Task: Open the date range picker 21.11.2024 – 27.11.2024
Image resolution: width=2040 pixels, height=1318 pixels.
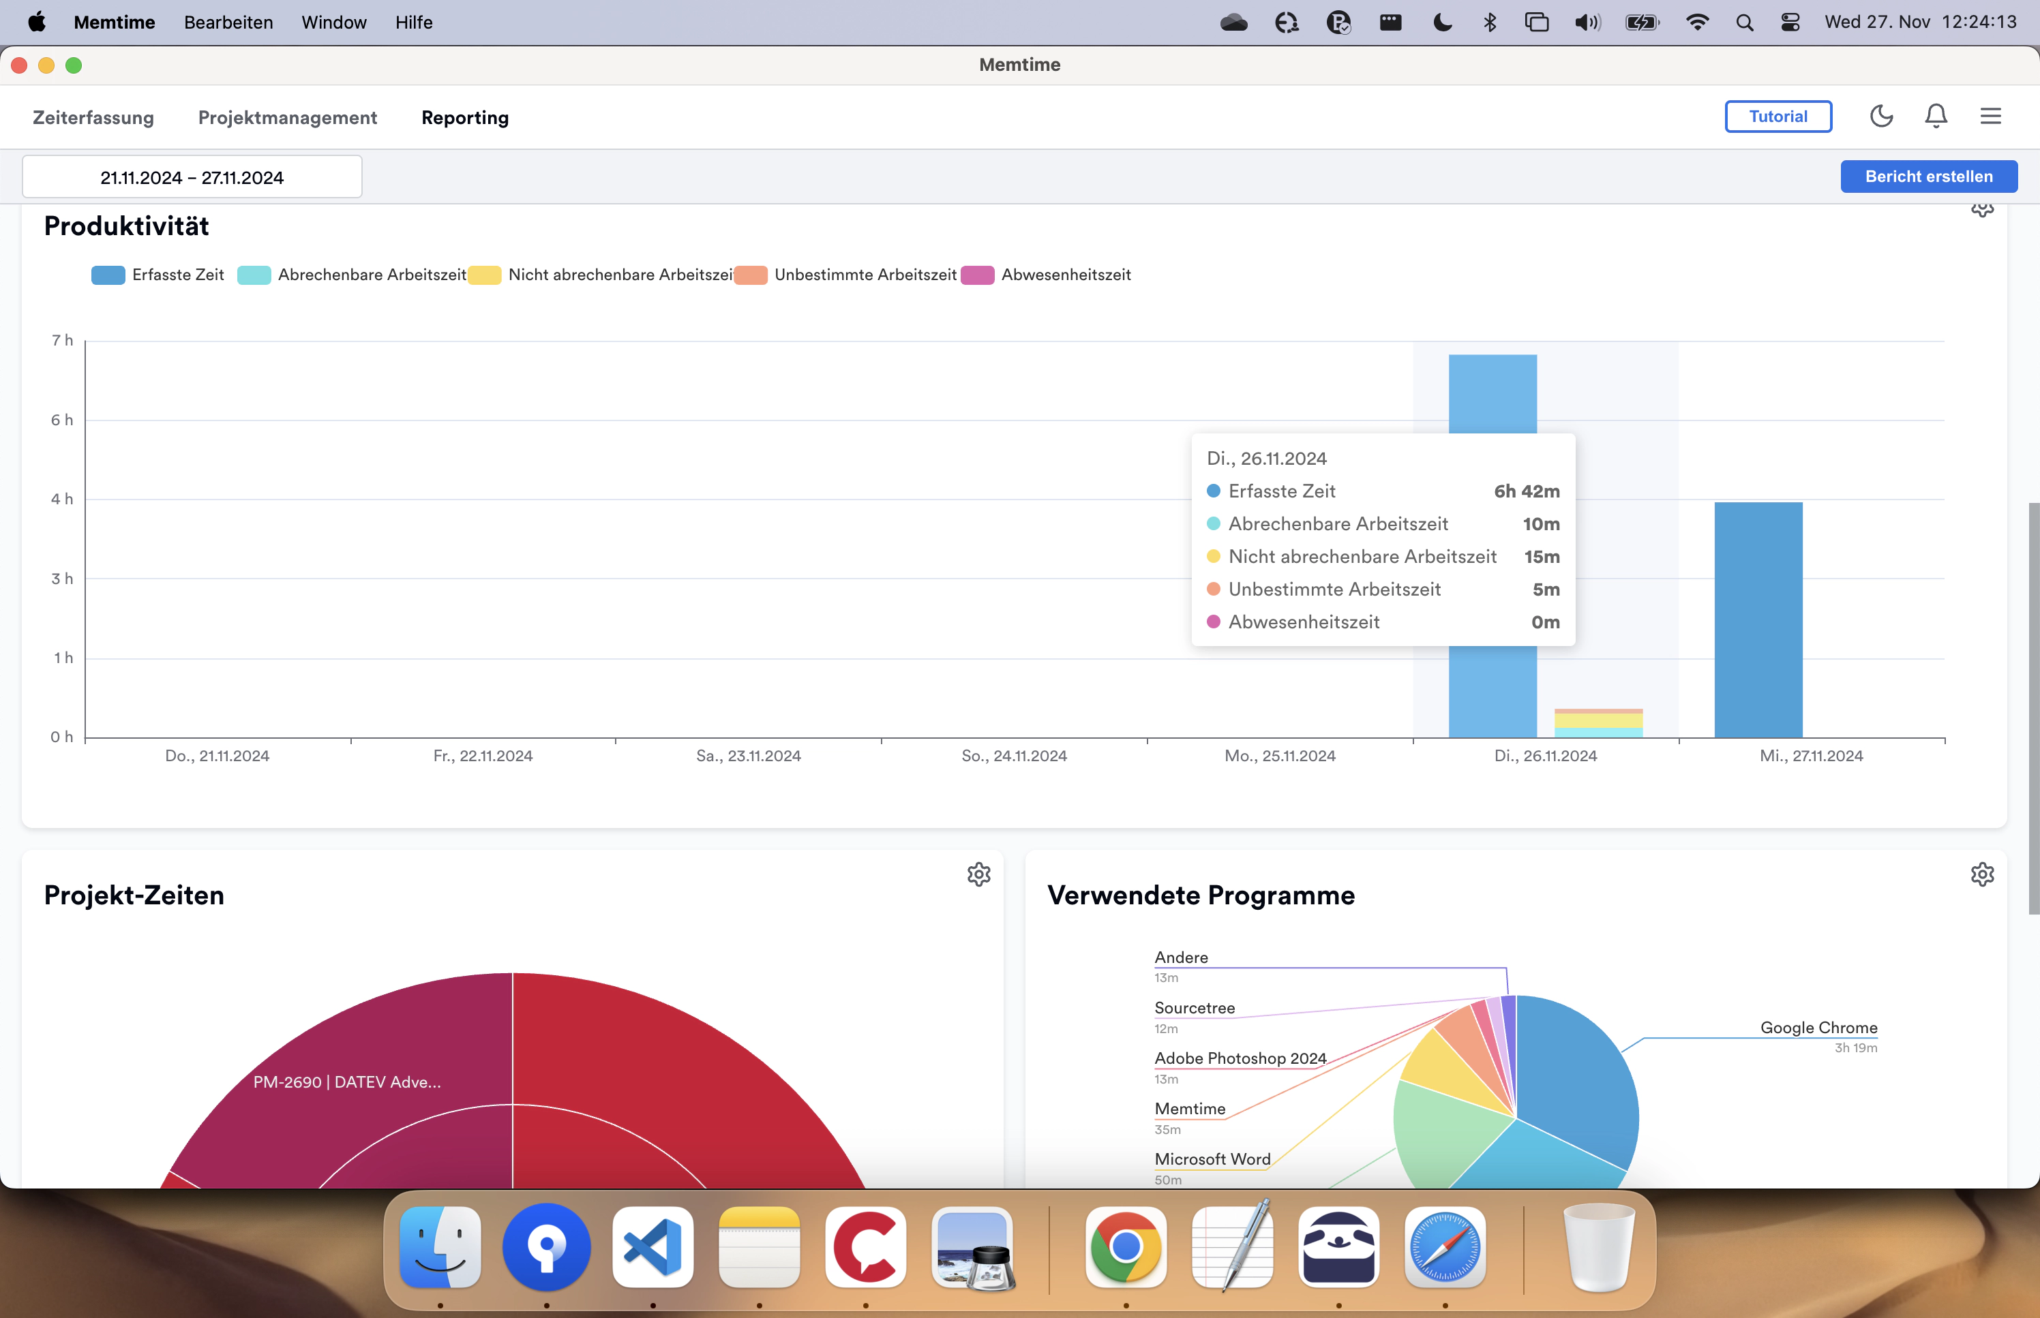Action: (x=192, y=177)
